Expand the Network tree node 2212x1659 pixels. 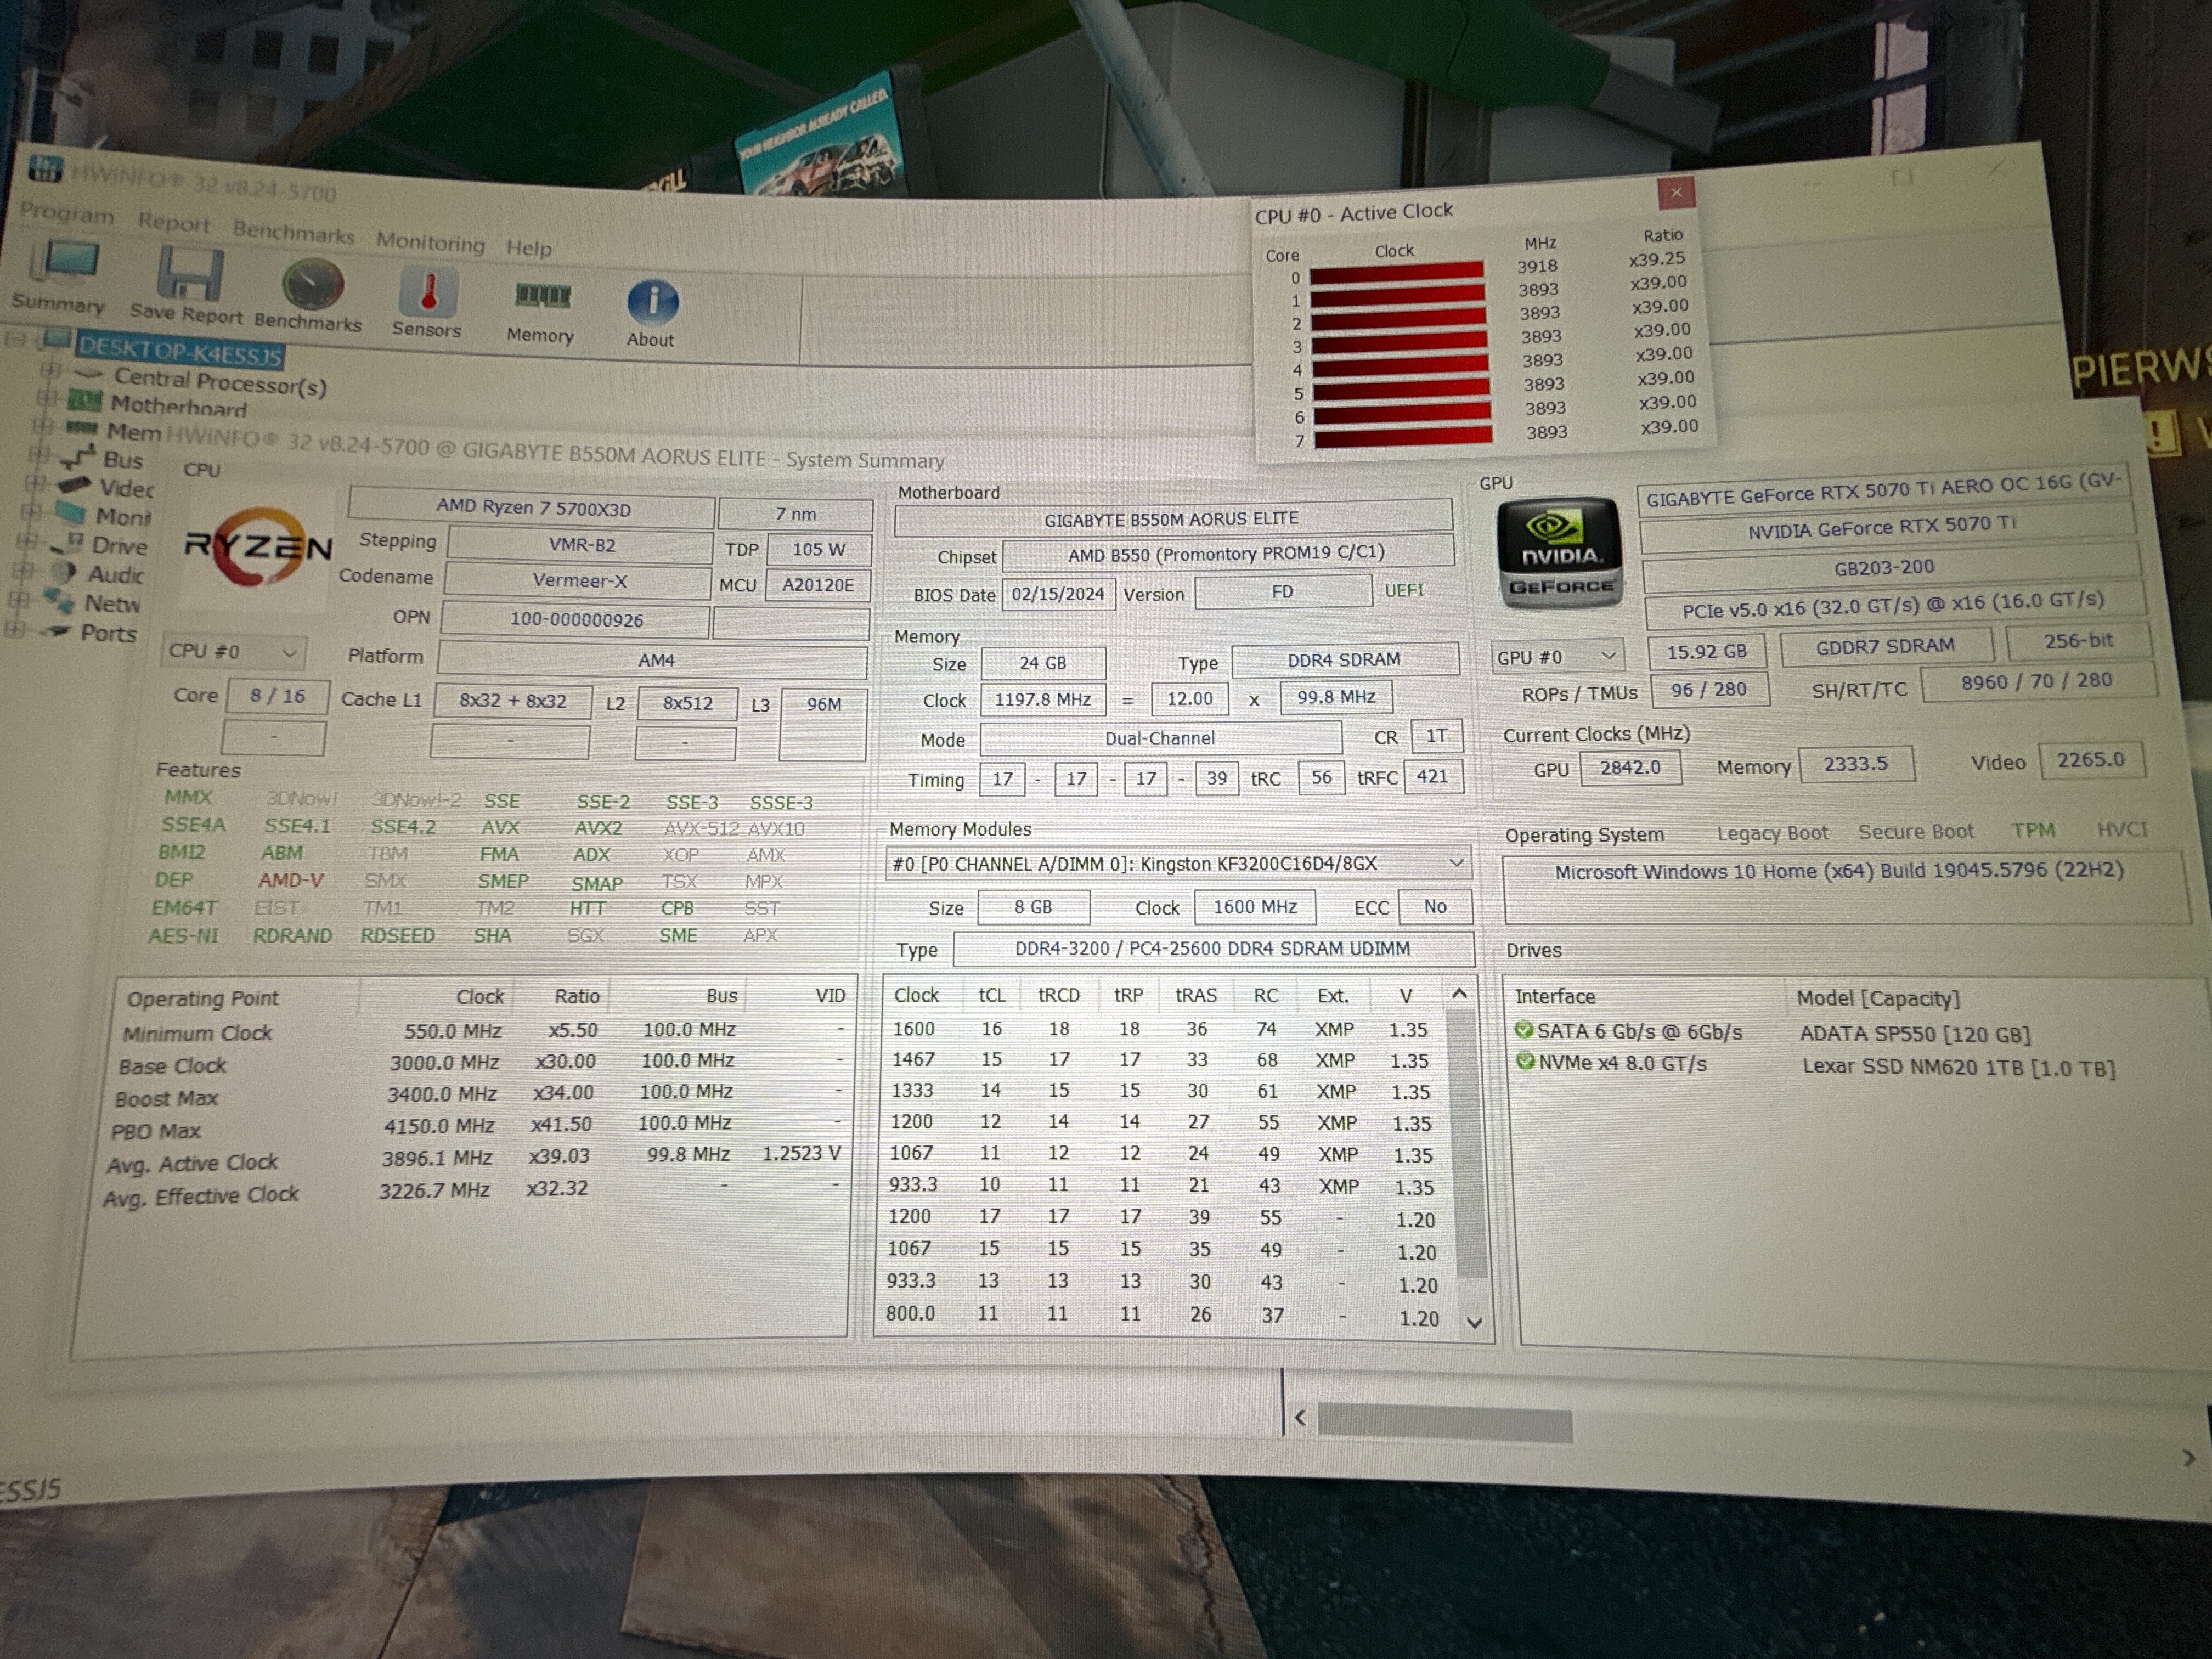point(19,599)
